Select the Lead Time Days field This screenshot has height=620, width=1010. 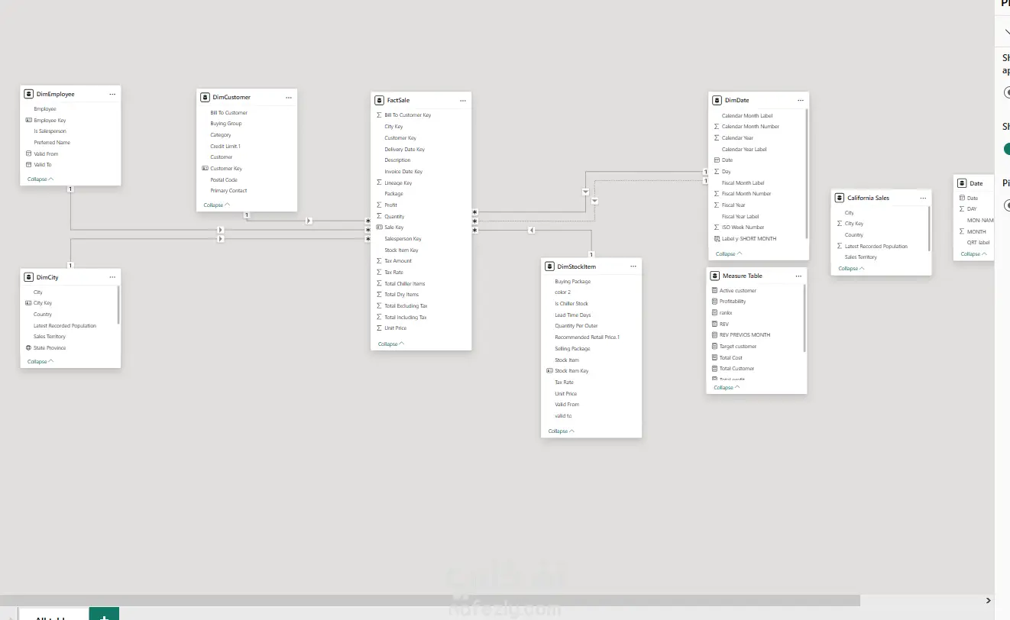(573, 315)
